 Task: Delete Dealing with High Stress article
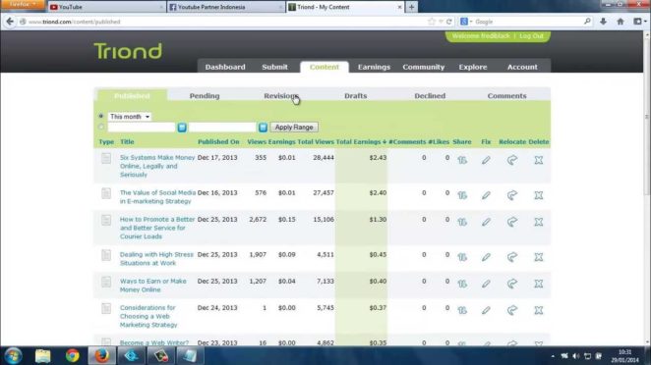coord(539,257)
